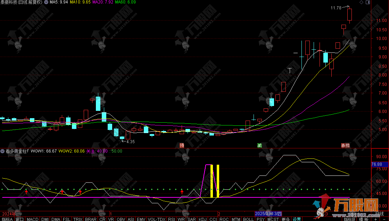
Task: Click the 2025/02/13/四 date marker
Action: click(268, 214)
